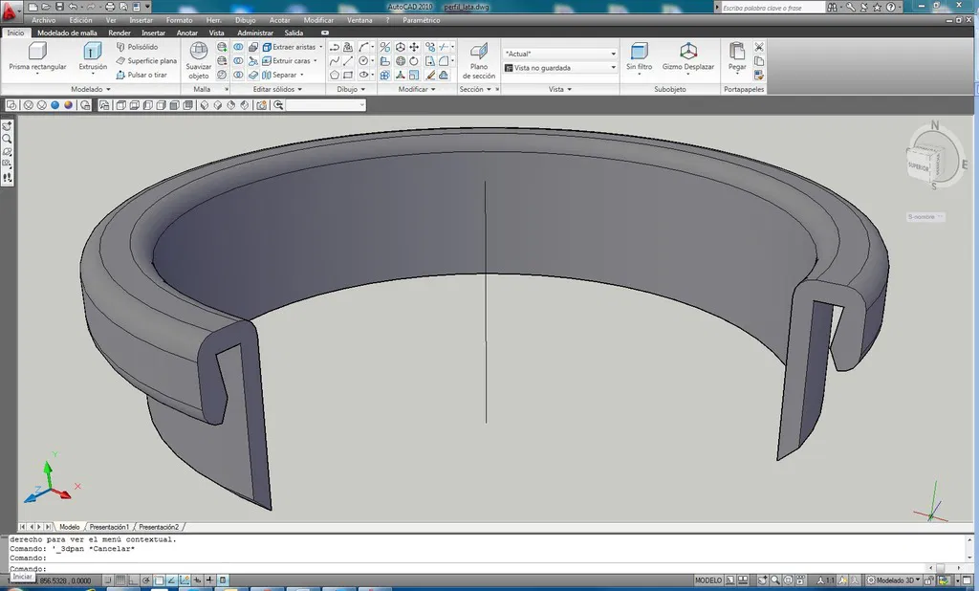
Task: Click the ViewCube SUPERIOR face
Action: pyautogui.click(x=919, y=165)
